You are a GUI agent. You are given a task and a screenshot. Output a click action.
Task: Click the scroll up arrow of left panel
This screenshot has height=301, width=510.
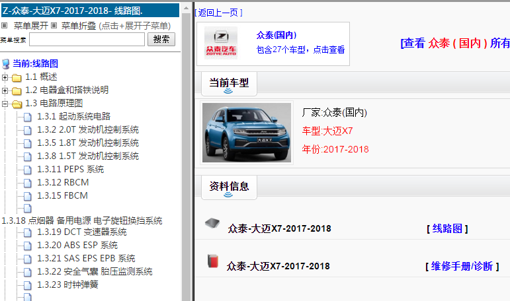click(x=186, y=8)
